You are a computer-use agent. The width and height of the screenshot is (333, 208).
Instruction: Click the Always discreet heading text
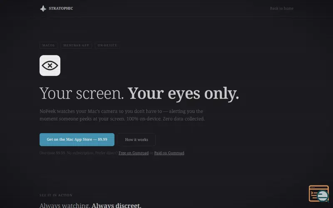(x=117, y=206)
